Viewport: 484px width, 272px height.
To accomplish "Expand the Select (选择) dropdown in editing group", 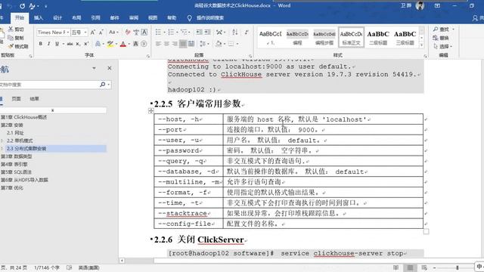I will click(442, 46).
